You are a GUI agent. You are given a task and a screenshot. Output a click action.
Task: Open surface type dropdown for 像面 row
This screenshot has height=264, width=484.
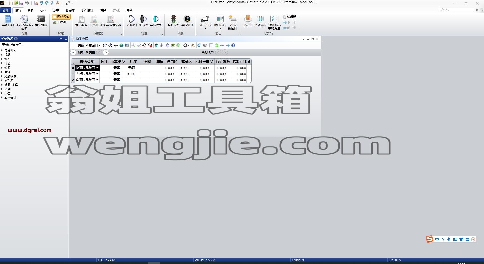click(97, 80)
